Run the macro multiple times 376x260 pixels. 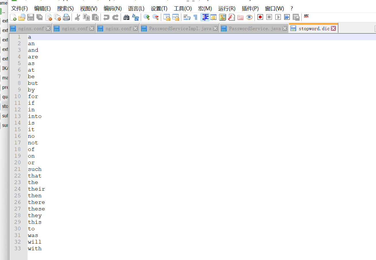coord(287,17)
